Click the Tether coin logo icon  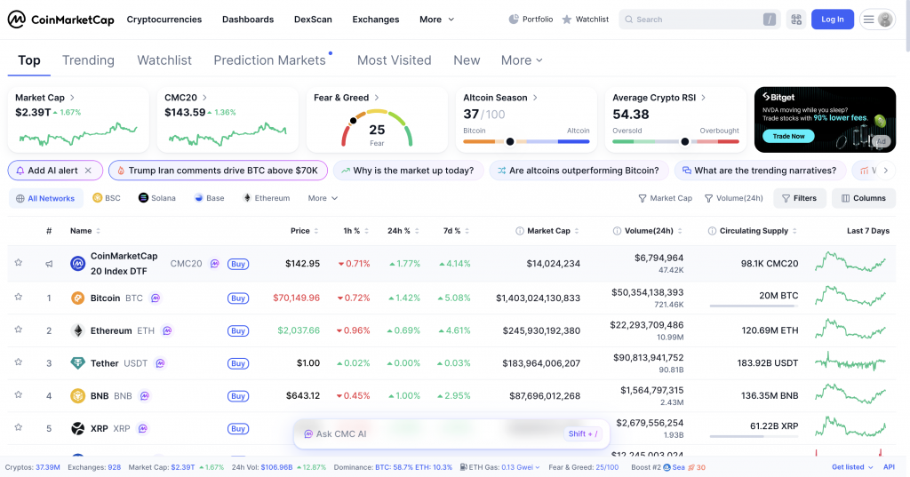(78, 363)
